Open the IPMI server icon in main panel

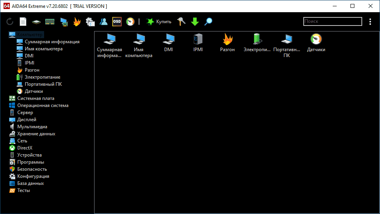tap(197, 43)
